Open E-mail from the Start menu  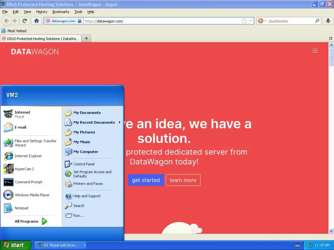pyautogui.click(x=31, y=127)
